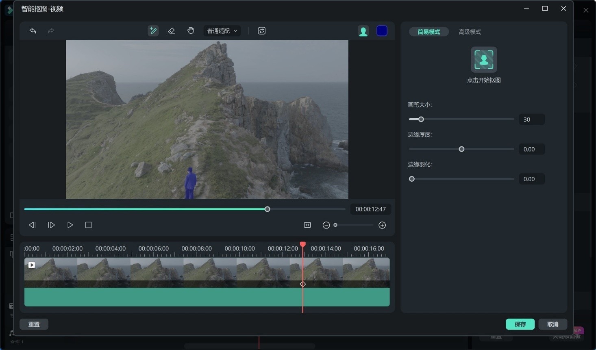The width and height of the screenshot is (596, 350).
Task: Open the 普通适配 fit dropdown
Action: [222, 31]
